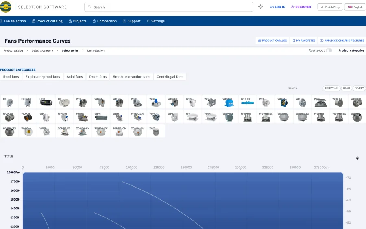This screenshot has width=366, height=229.
Task: Select the WOK RE fan series
Action: coord(9,116)
